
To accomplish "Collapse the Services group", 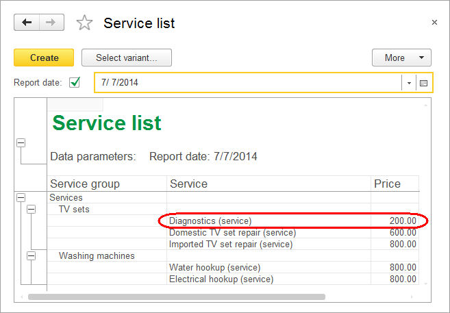I will tap(21, 197).
